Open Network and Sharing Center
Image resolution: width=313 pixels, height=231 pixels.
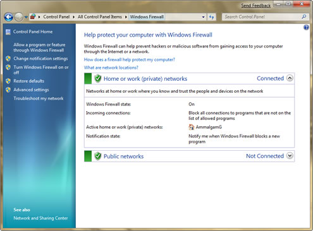[40, 218]
